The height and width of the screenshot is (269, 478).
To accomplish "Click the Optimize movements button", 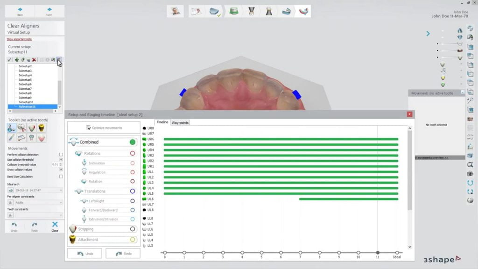I will coord(104,127).
